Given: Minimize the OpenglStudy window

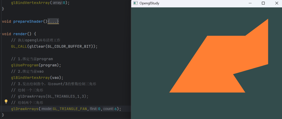Looking at the screenshot, I should [250, 3].
